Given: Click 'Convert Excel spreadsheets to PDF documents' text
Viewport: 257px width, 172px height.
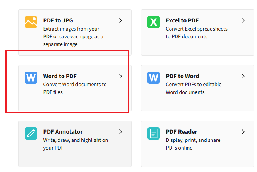Looking at the screenshot, I should [197, 32].
